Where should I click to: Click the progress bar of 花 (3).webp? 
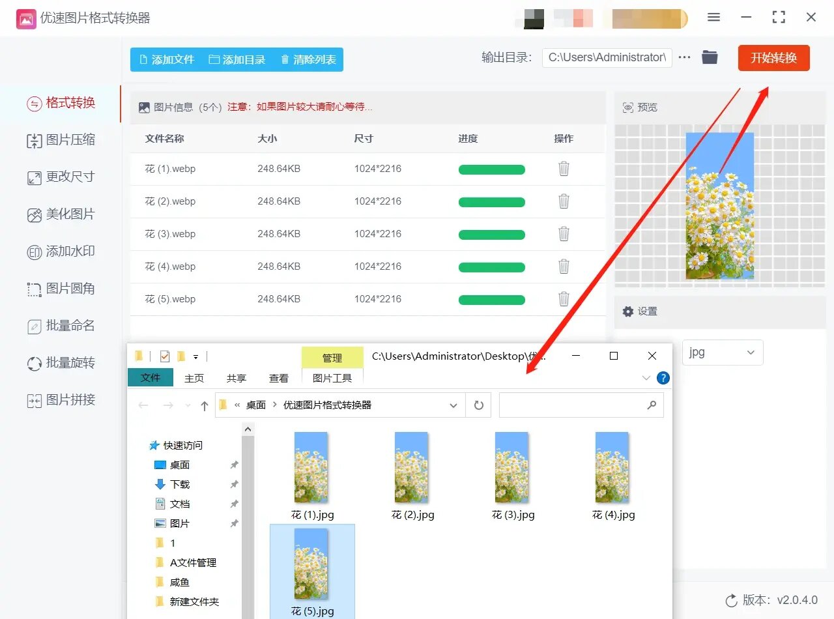[492, 234]
